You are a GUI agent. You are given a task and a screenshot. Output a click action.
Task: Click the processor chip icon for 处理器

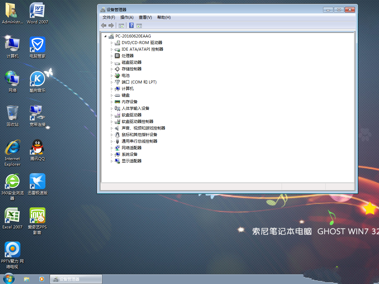click(117, 56)
